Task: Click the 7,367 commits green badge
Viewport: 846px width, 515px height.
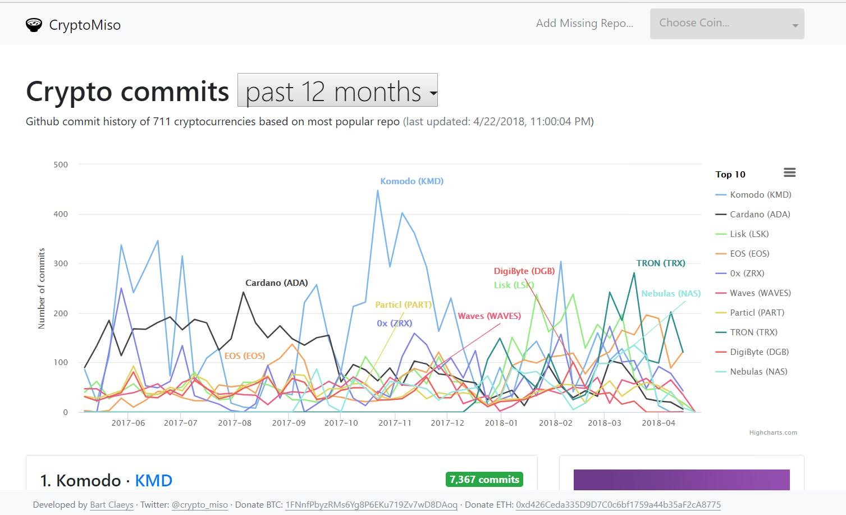Action: pyautogui.click(x=484, y=480)
